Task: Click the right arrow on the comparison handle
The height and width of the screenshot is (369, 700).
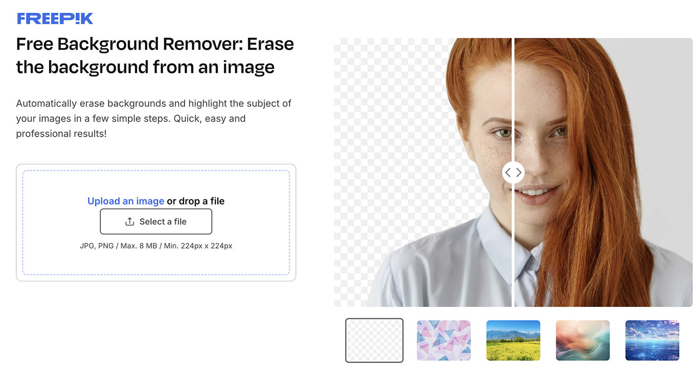Action: 518,173
